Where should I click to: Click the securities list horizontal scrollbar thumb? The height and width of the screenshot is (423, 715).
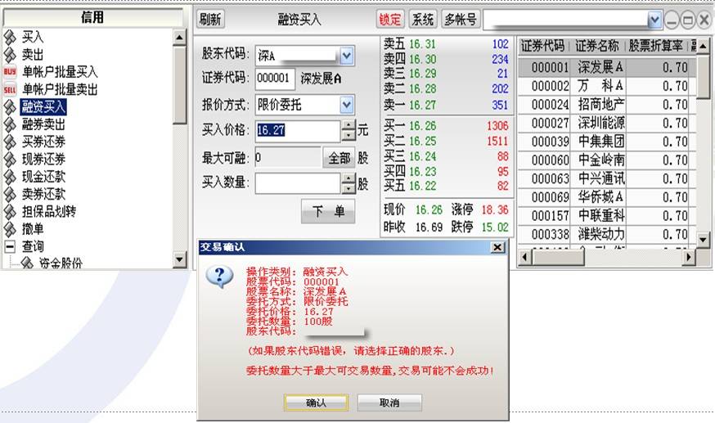click(559, 257)
